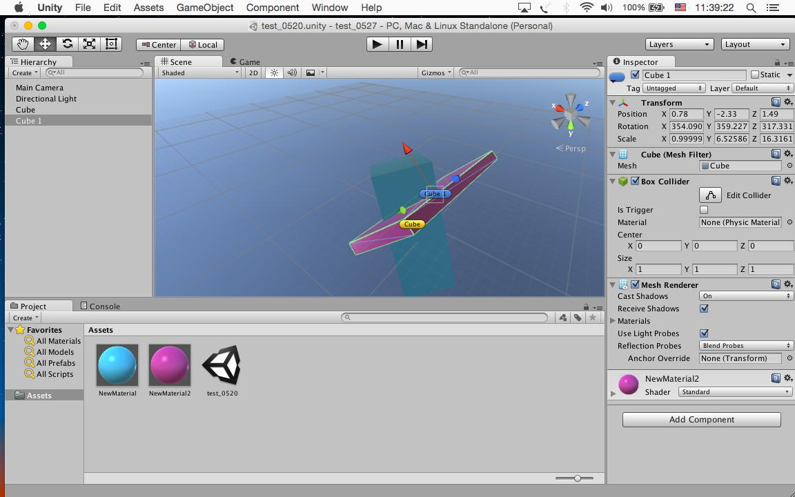Open Hierarchy Create button

pyautogui.click(x=25, y=73)
